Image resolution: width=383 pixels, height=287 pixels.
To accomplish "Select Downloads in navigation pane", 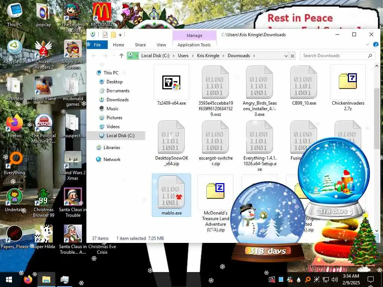I will [117, 99].
